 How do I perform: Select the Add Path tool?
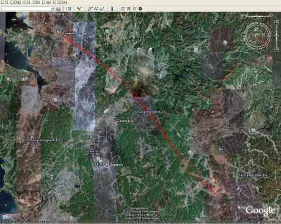[96, 9]
